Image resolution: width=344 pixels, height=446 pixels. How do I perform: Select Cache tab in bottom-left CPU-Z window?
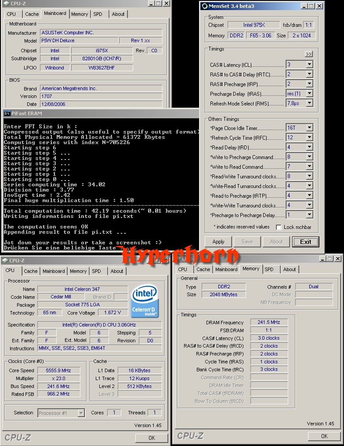pyautogui.click(x=30, y=271)
